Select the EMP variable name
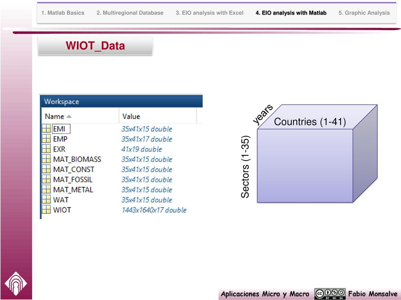 tap(60, 139)
